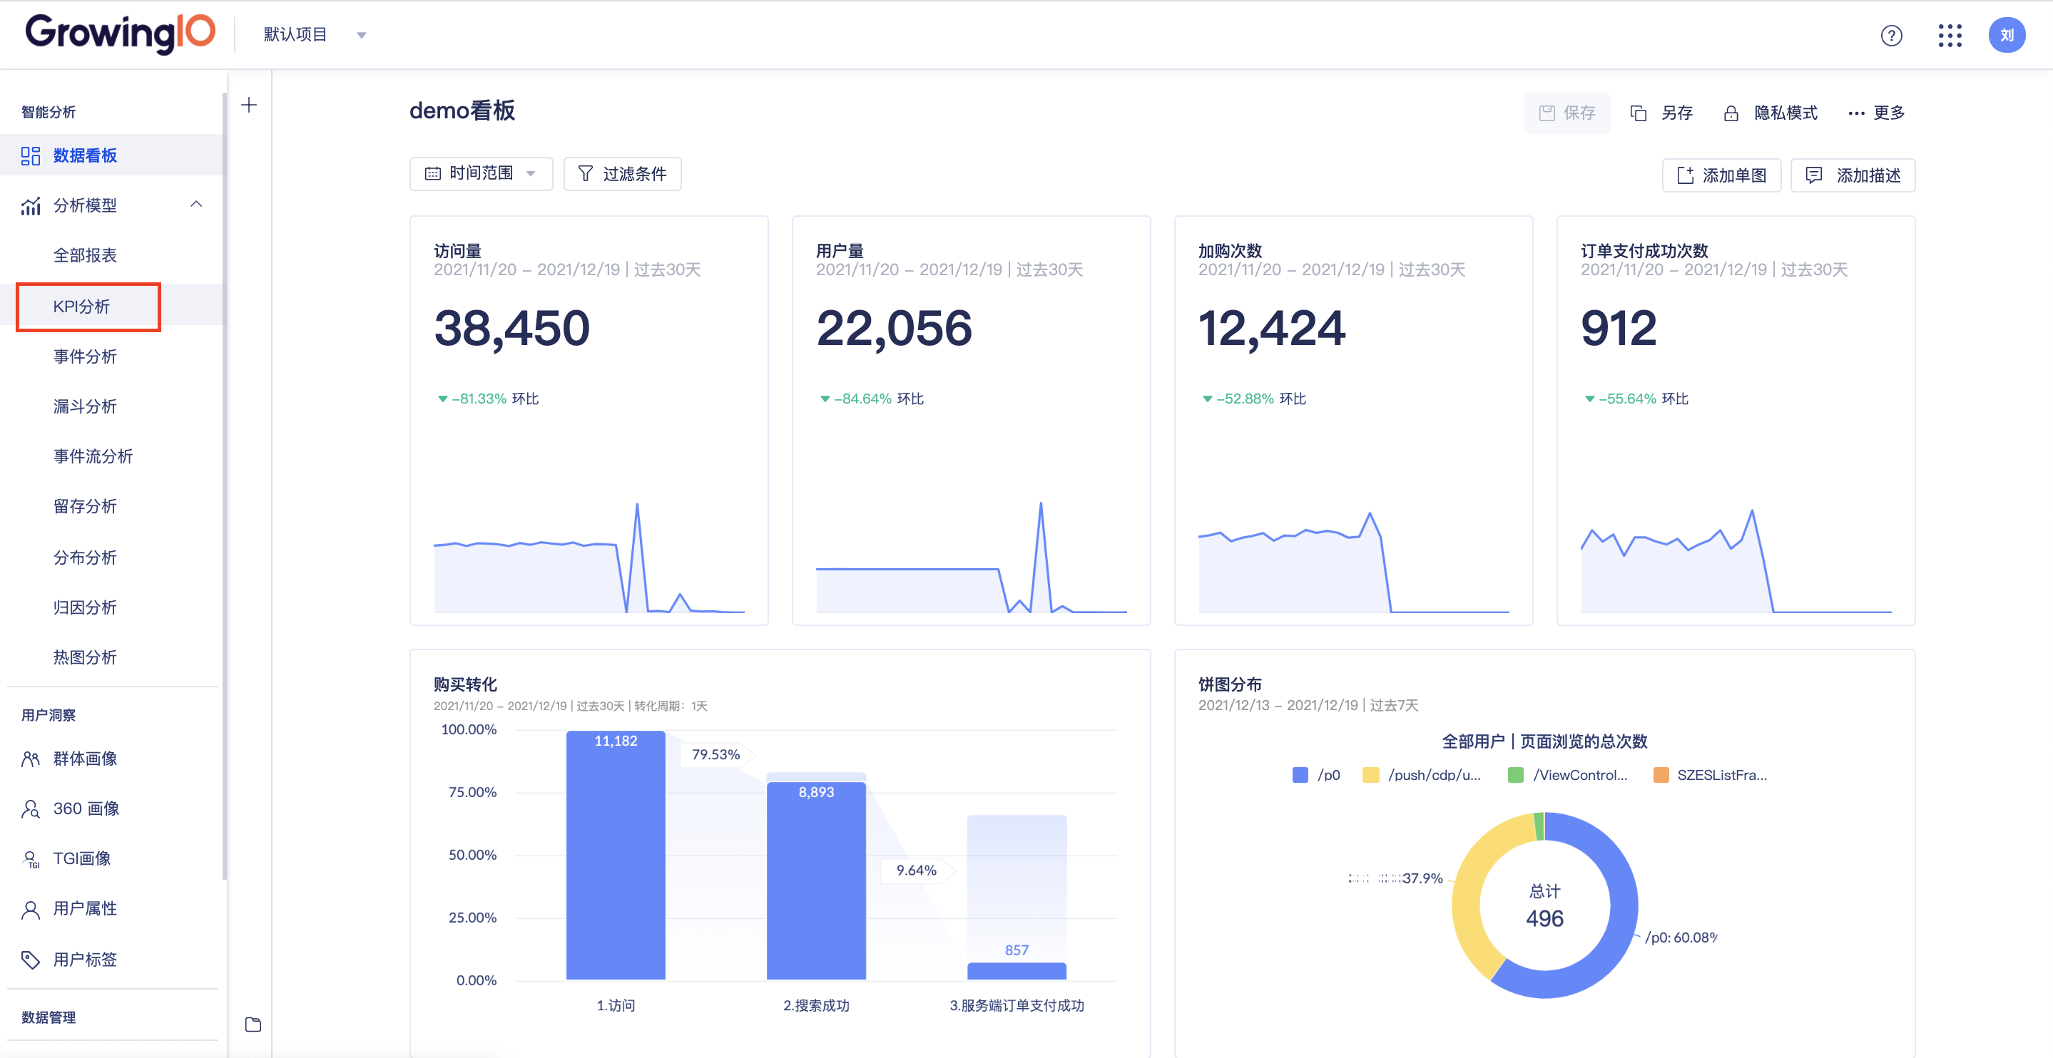Image resolution: width=2053 pixels, height=1058 pixels.
Task: Click the 分析模型 chart icon
Action: coord(30,206)
